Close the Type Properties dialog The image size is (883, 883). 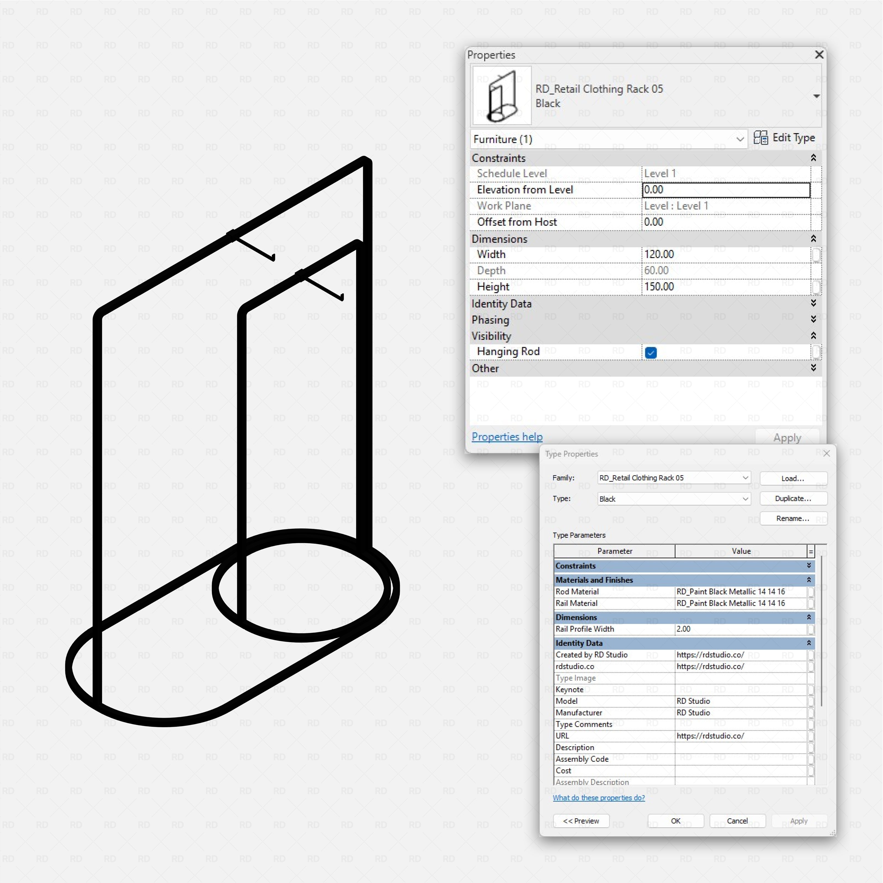(x=826, y=453)
